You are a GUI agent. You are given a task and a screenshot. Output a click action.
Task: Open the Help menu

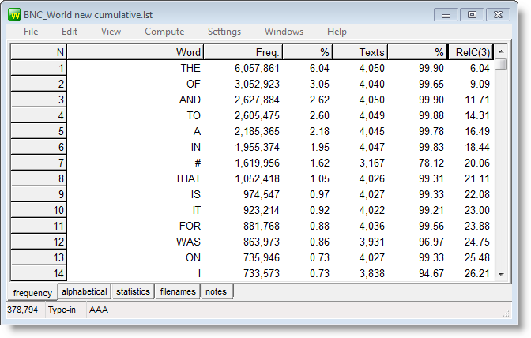click(x=337, y=32)
